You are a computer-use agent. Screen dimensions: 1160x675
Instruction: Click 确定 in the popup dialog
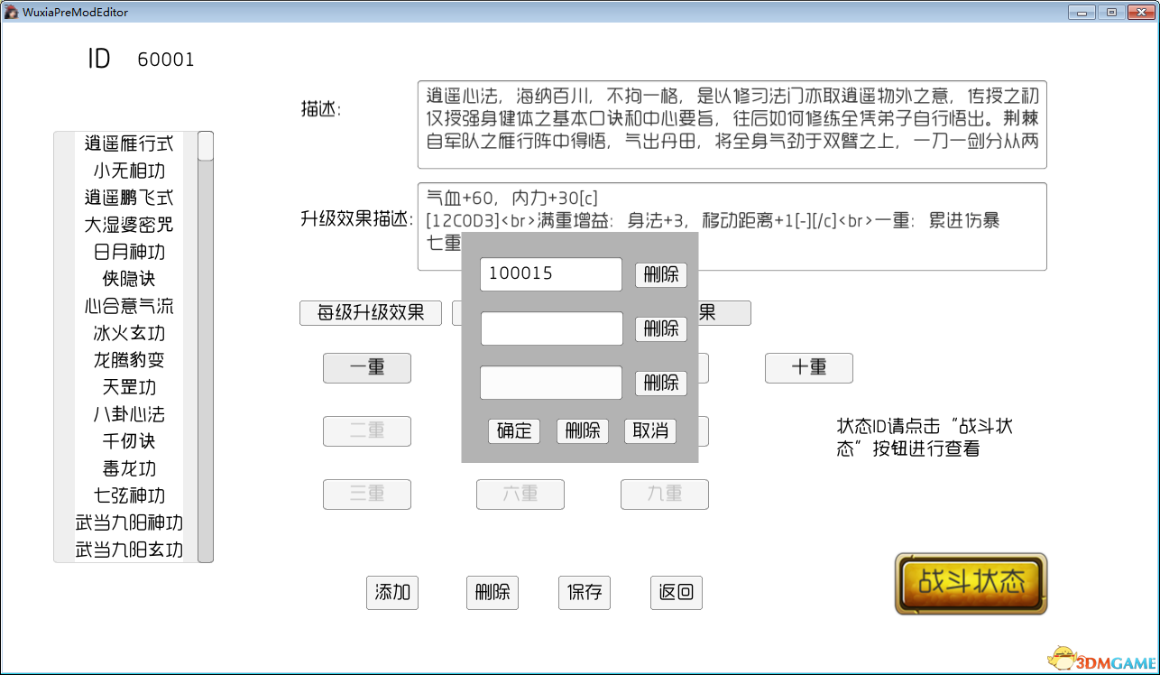(514, 430)
